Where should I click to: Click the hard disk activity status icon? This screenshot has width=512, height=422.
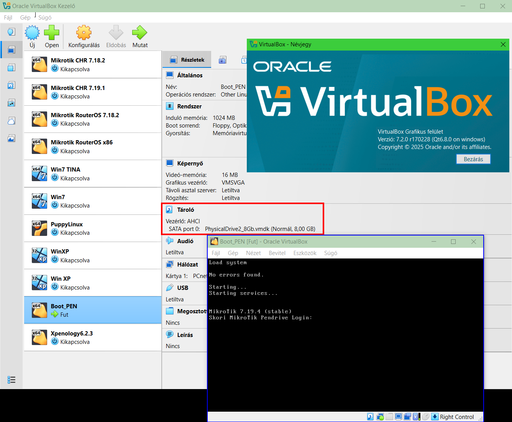tap(370, 416)
